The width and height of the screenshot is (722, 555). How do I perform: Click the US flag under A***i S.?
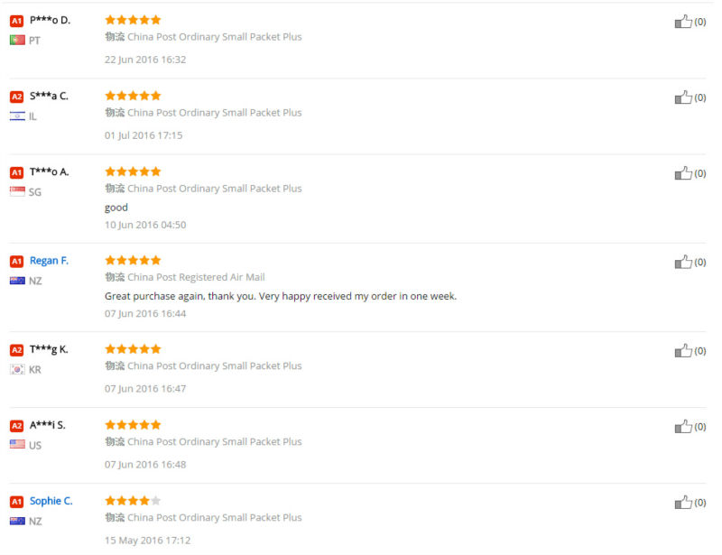(x=17, y=445)
